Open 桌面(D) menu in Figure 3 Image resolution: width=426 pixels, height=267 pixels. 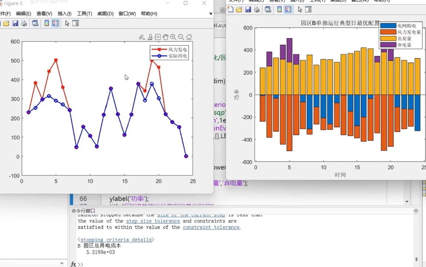point(105,14)
